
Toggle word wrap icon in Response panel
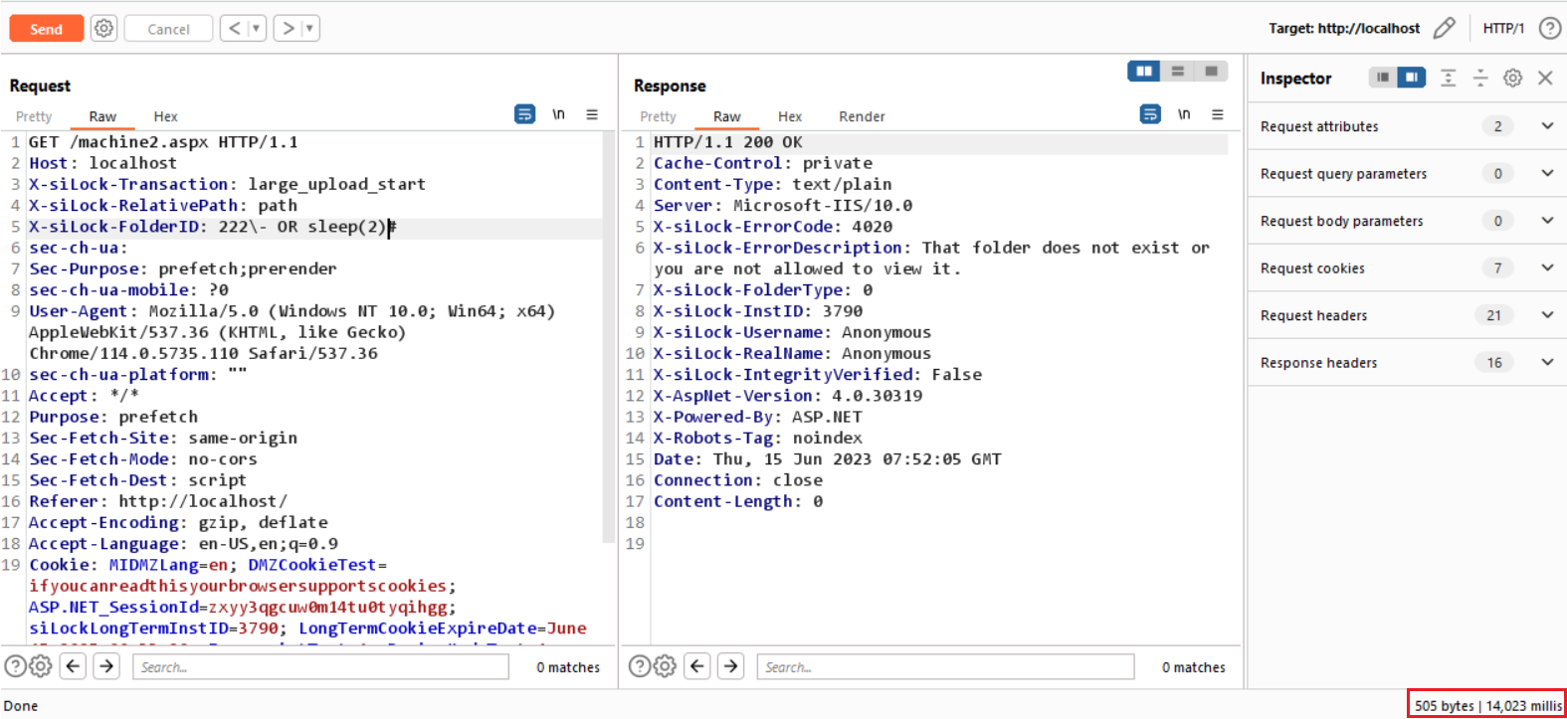(1150, 114)
